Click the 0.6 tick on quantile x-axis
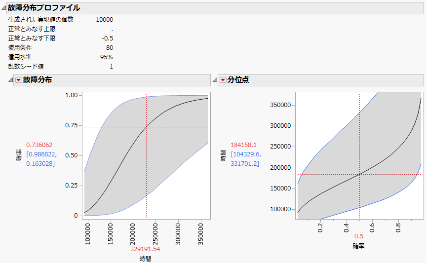 [x=372, y=227]
